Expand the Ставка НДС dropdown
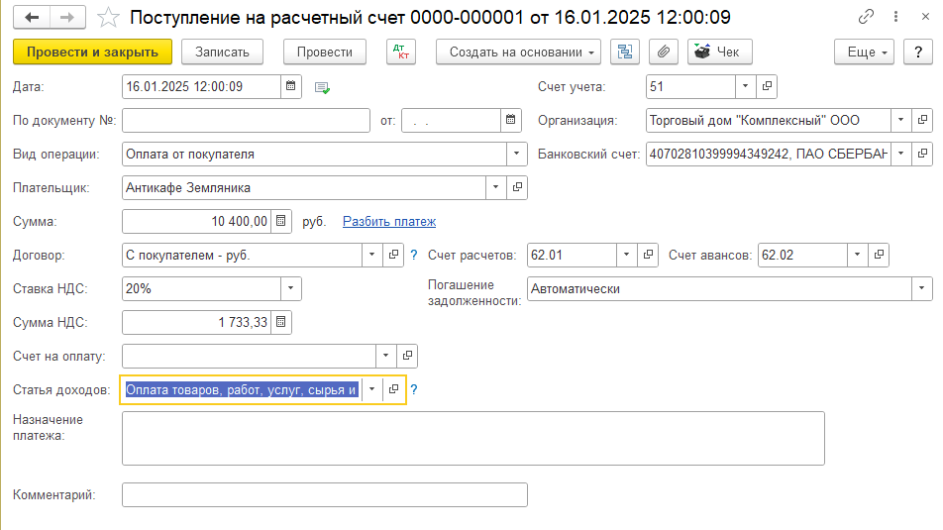The height and width of the screenshot is (530, 943). (290, 288)
